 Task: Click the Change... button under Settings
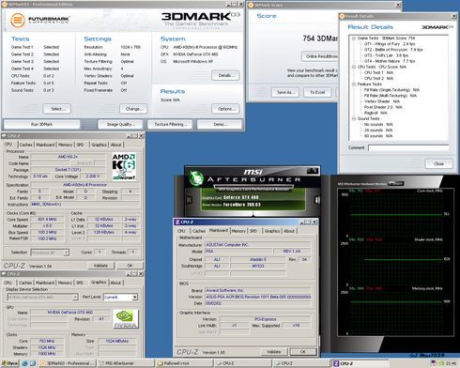(133, 109)
